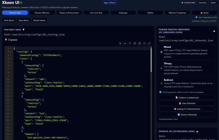
Task: Click the search icon in editor toolbar
Action: click(120, 43)
